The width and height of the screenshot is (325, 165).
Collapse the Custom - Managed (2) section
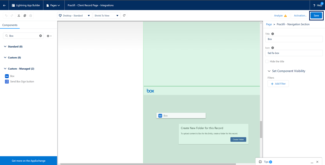pyautogui.click(x=5, y=69)
